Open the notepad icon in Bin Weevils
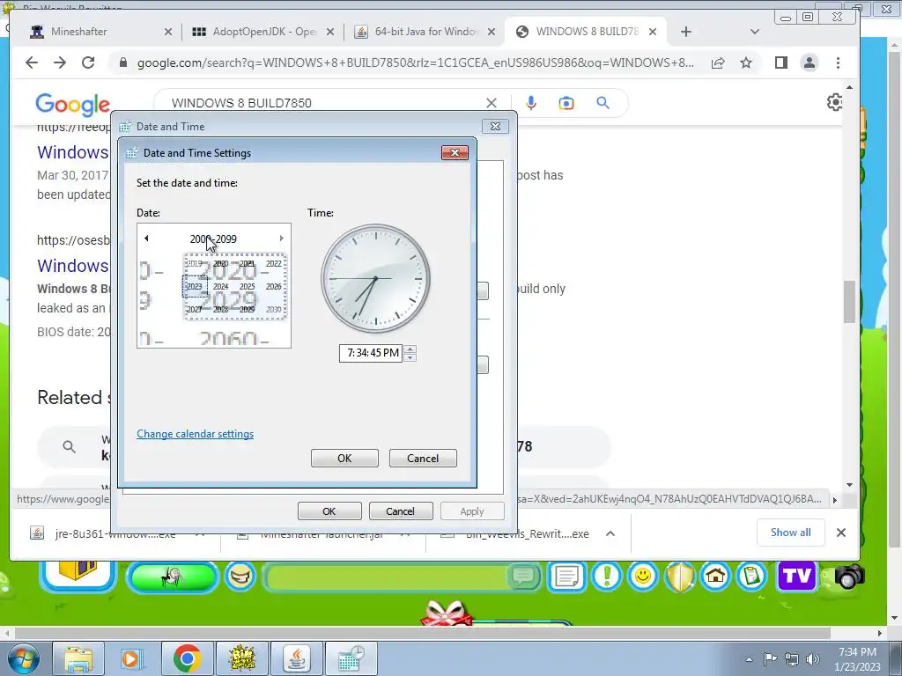Image resolution: width=902 pixels, height=676 pixels. [566, 576]
